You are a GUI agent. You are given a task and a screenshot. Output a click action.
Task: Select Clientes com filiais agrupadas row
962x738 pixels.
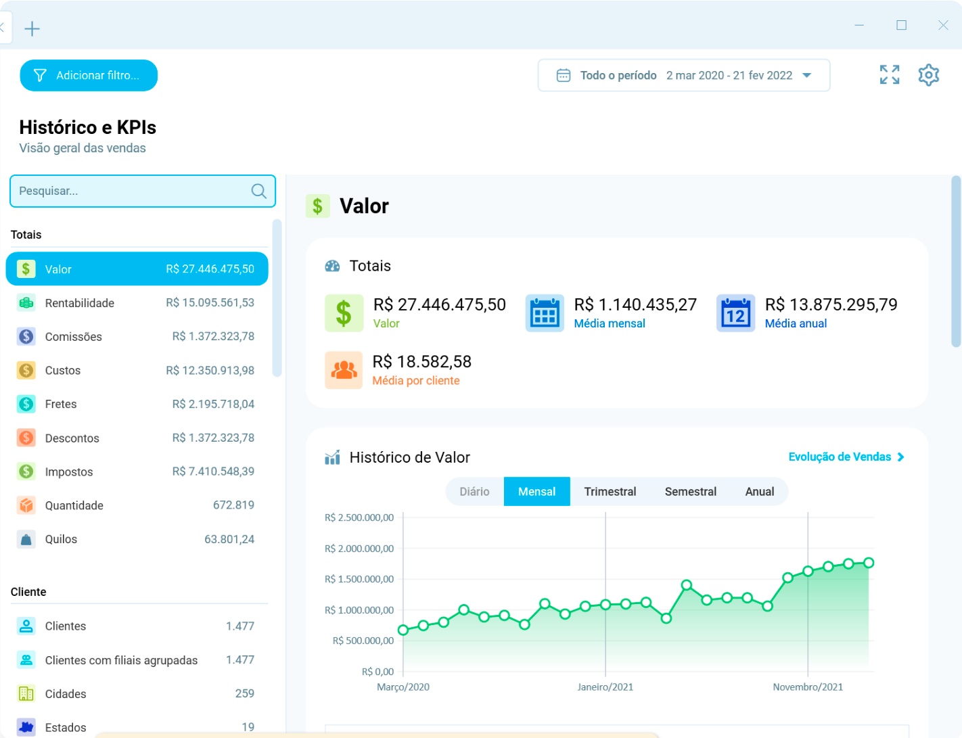click(x=137, y=660)
